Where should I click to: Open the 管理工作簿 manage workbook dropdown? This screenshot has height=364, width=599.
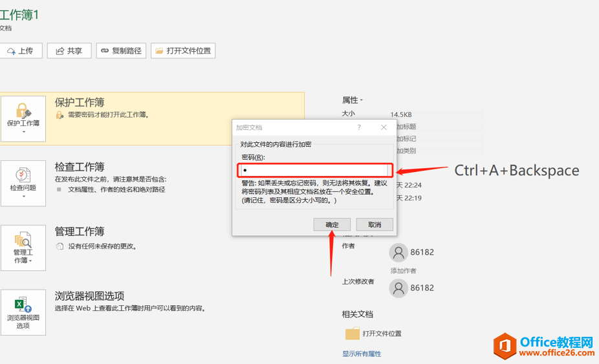pyautogui.click(x=23, y=248)
